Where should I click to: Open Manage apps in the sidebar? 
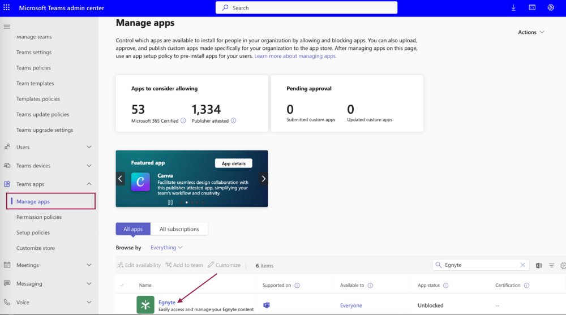(51, 201)
